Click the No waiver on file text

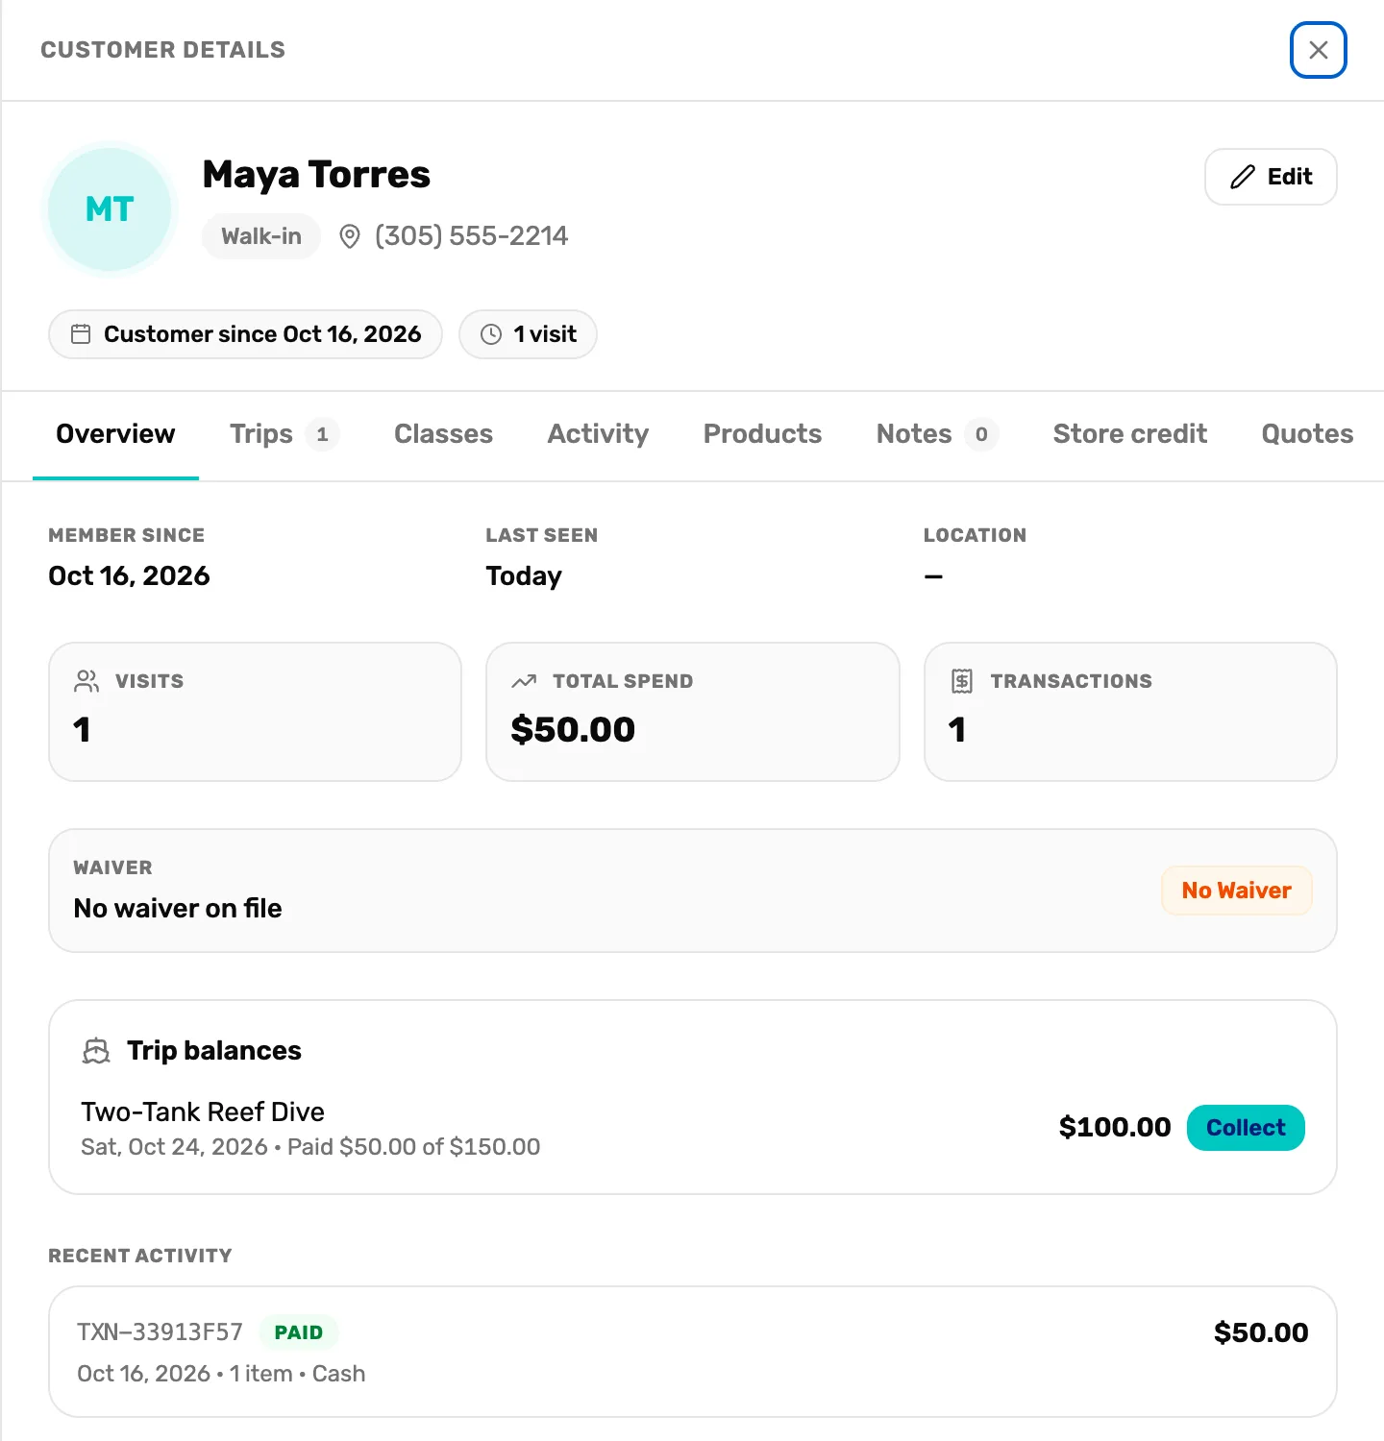178,908
